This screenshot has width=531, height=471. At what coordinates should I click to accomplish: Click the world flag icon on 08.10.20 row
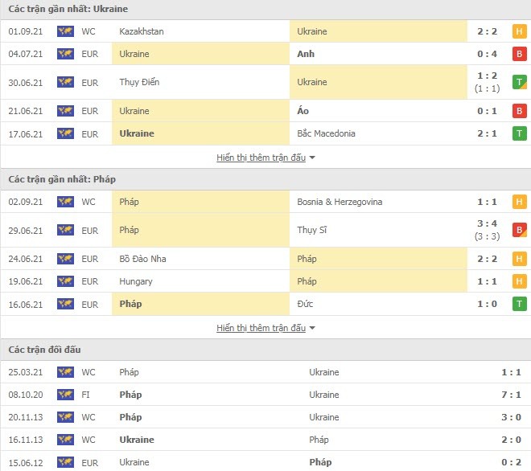65,395
